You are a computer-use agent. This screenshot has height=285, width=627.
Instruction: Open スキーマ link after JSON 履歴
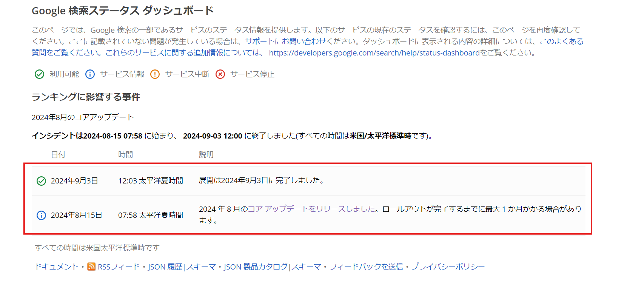click(201, 267)
